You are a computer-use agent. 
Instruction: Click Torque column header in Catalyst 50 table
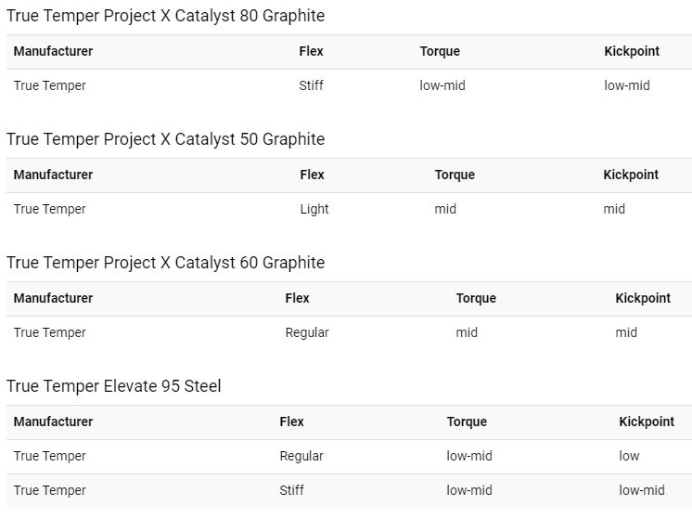tap(455, 175)
